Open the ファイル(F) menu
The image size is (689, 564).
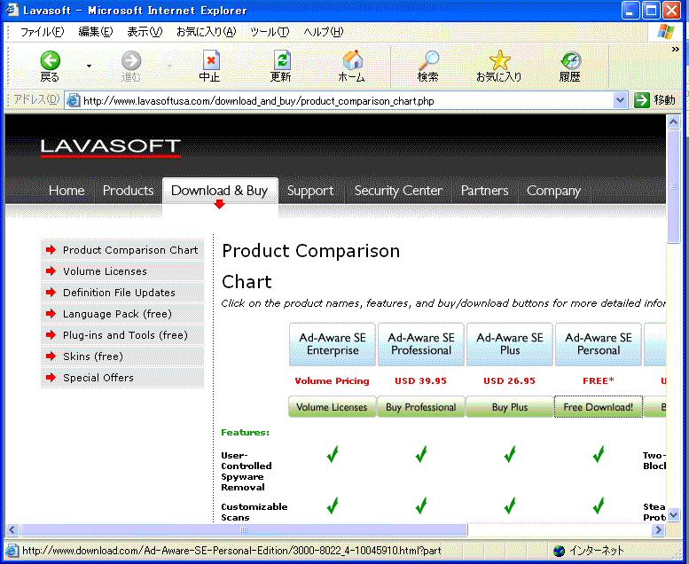(x=43, y=32)
